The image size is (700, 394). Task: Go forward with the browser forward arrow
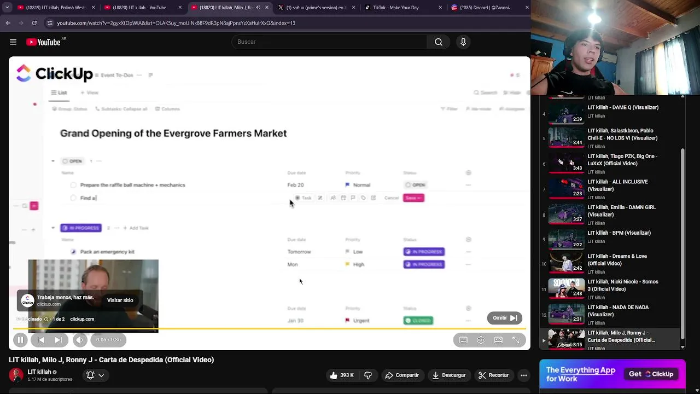[x=21, y=23]
